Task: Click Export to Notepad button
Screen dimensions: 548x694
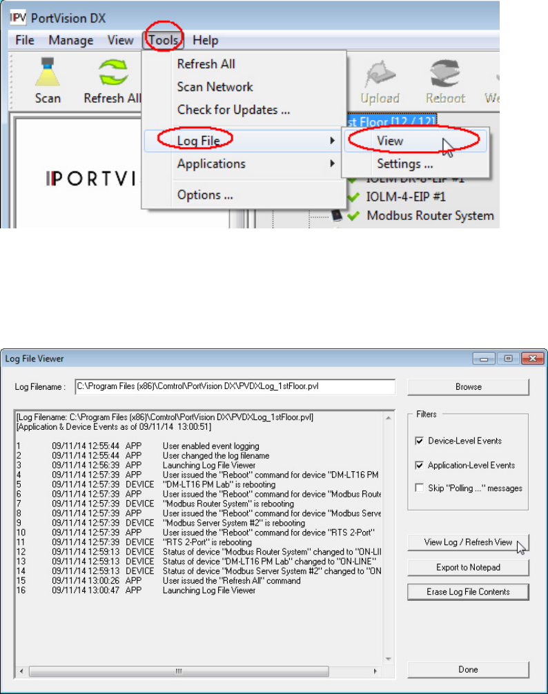Action: point(469,568)
